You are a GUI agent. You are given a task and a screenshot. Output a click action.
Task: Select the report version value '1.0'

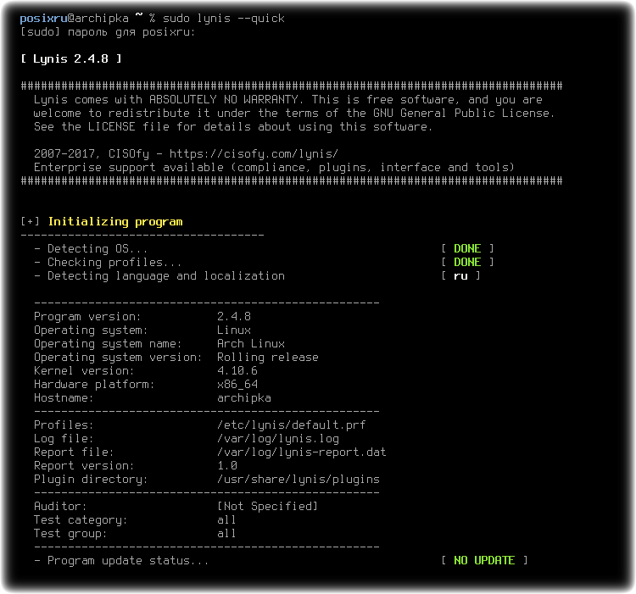[227, 466]
